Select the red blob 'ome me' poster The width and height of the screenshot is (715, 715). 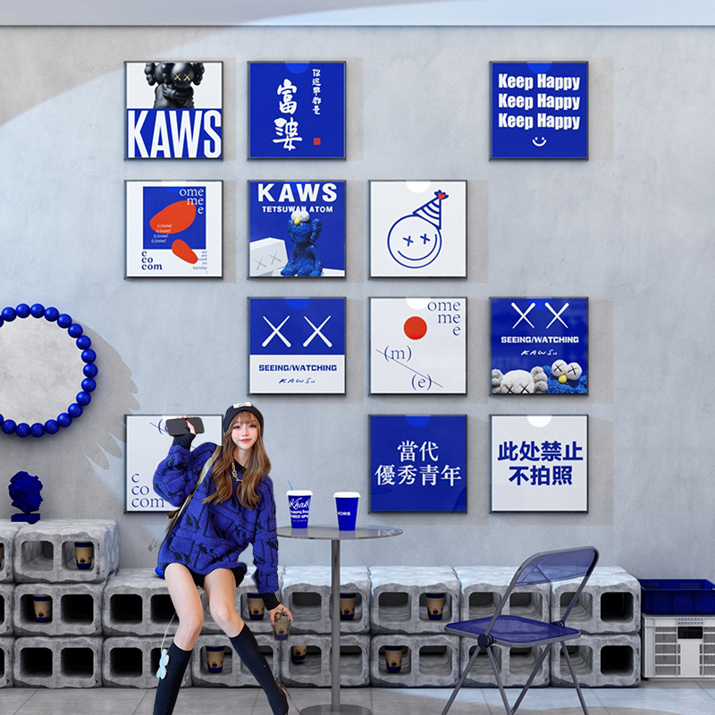(x=173, y=229)
